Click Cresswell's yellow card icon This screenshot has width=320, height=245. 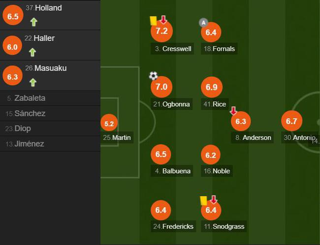(153, 20)
